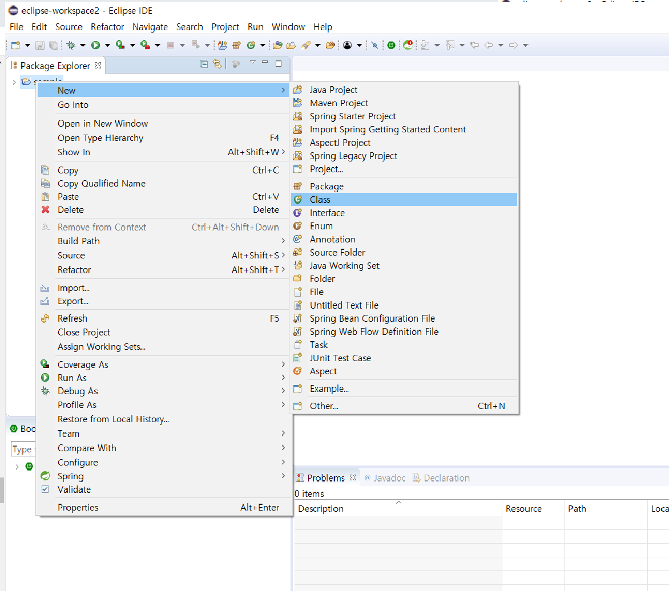Click the green Boot Dashboard power icon in toolbar

pyautogui.click(x=391, y=45)
